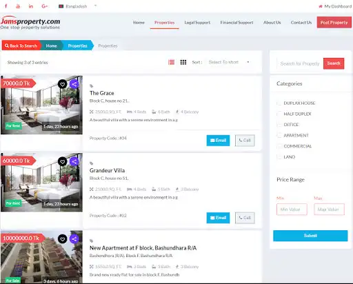Click the tag icon above Grandeur Villa
This screenshot has width=353, height=284.
tap(91, 163)
